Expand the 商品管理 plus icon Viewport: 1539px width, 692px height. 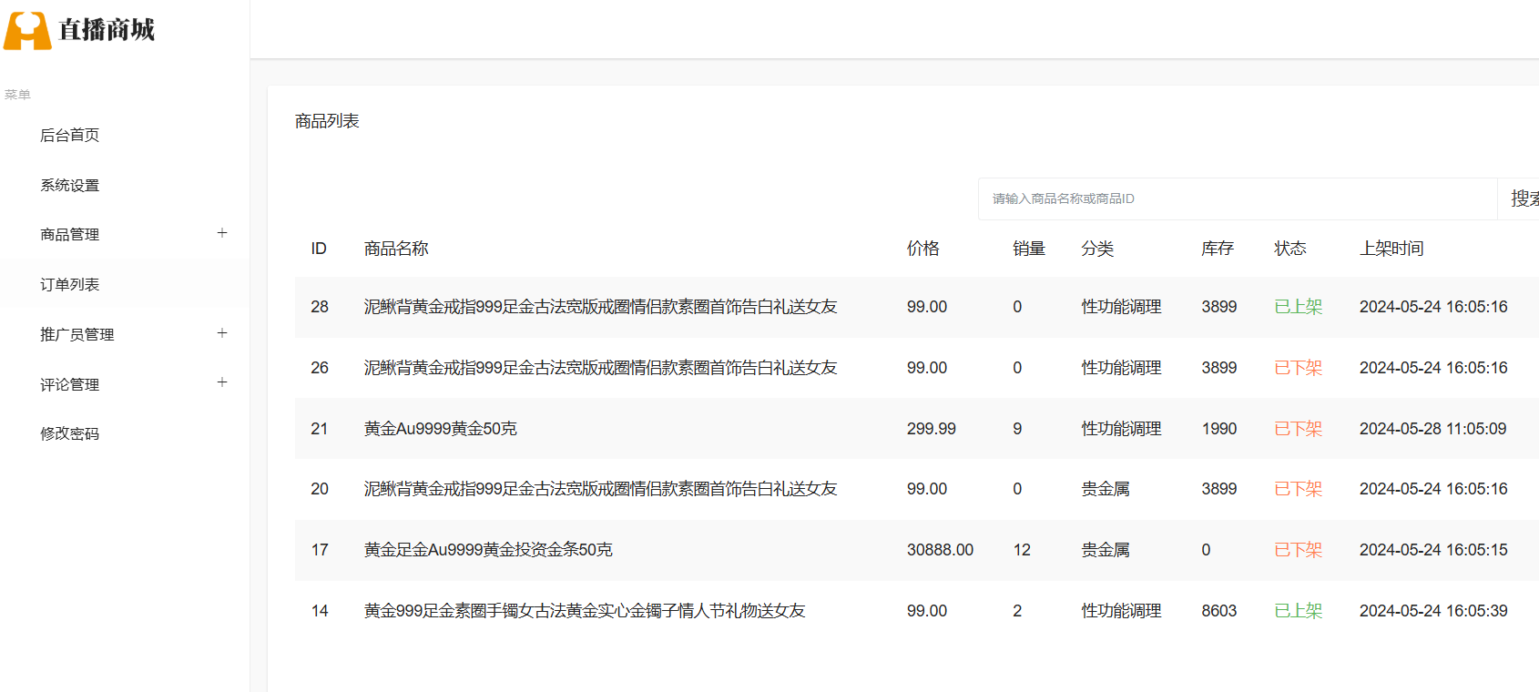(x=222, y=233)
